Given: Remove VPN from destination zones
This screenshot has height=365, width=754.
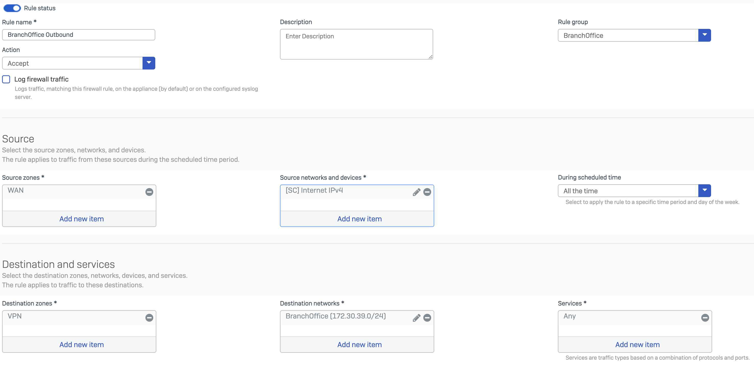Looking at the screenshot, I should 149,317.
